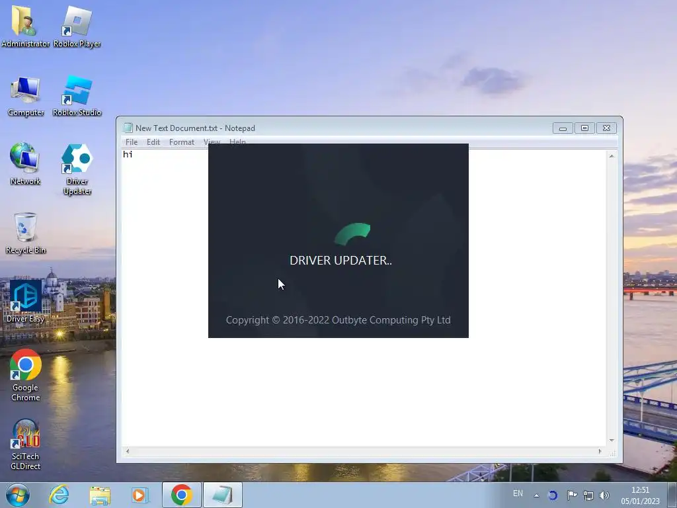Select the Notepad taskbar button

(x=223, y=495)
